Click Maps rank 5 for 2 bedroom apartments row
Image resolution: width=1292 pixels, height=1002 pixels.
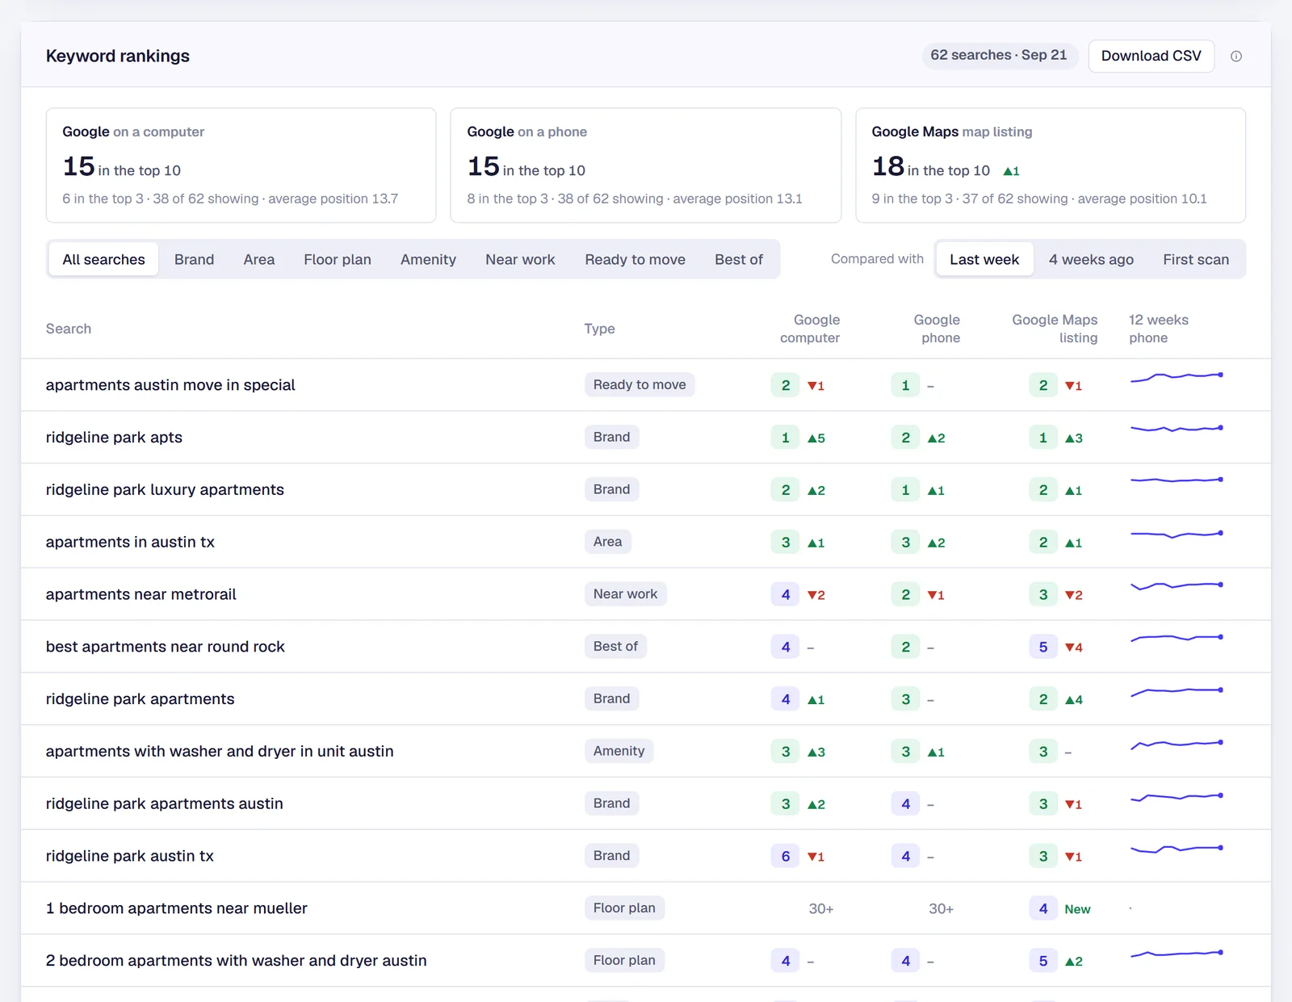1043,961
